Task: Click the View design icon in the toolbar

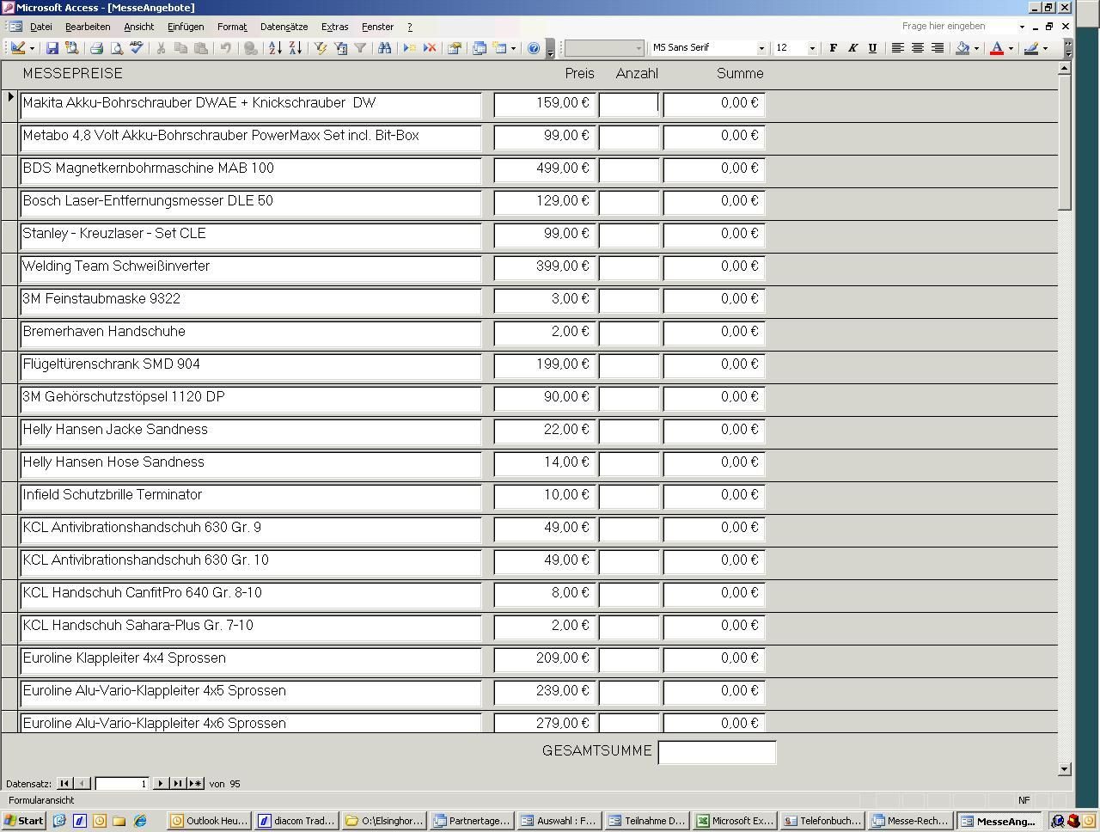Action: 17,48
